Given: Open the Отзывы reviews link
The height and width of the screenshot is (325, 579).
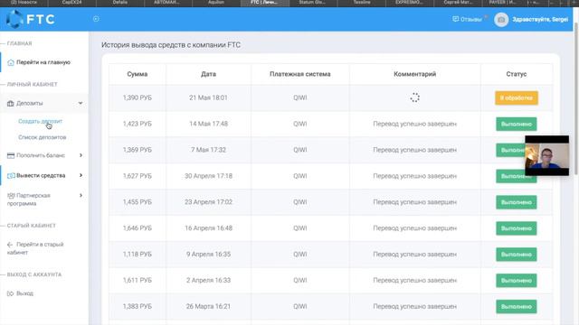Looking at the screenshot, I should coord(467,19).
